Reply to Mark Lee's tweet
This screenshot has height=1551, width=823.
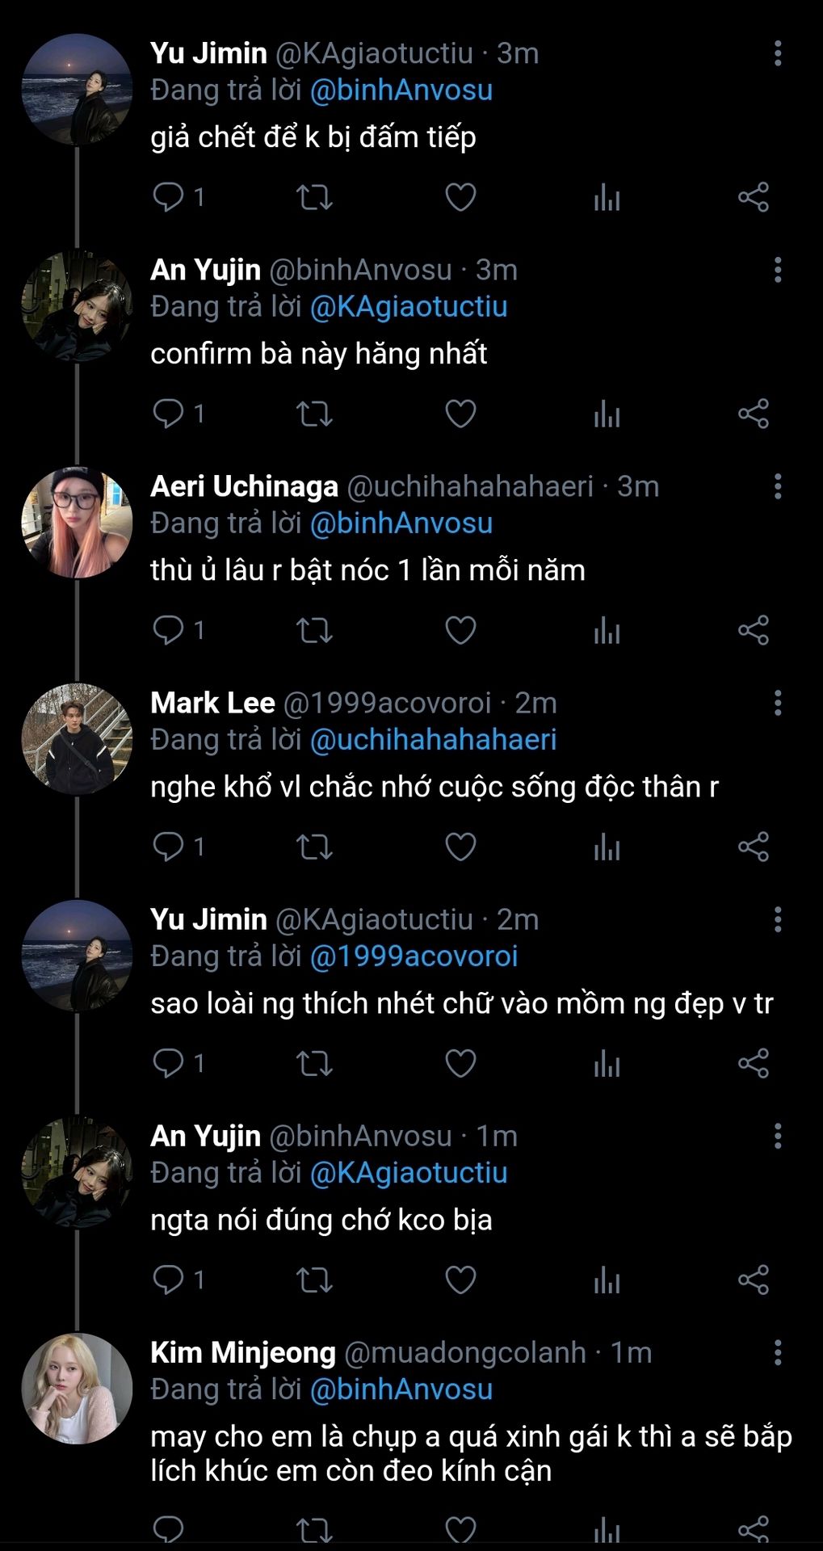(x=169, y=847)
